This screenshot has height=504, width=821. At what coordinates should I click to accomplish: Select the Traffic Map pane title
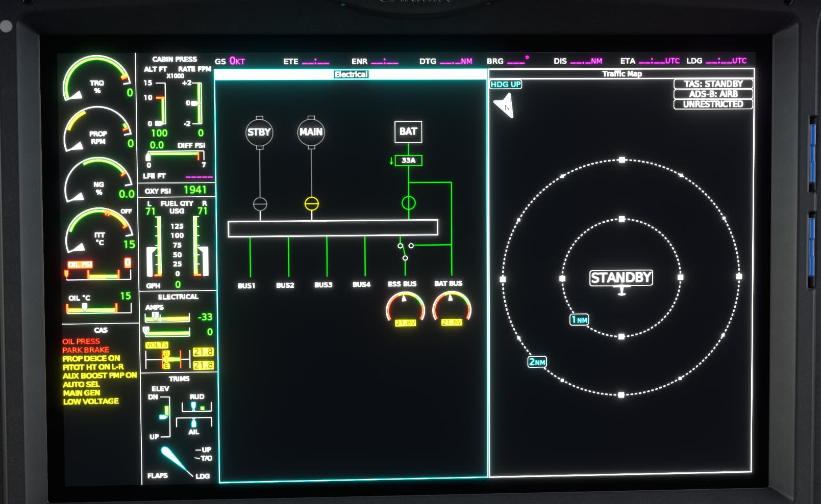pyautogui.click(x=621, y=74)
